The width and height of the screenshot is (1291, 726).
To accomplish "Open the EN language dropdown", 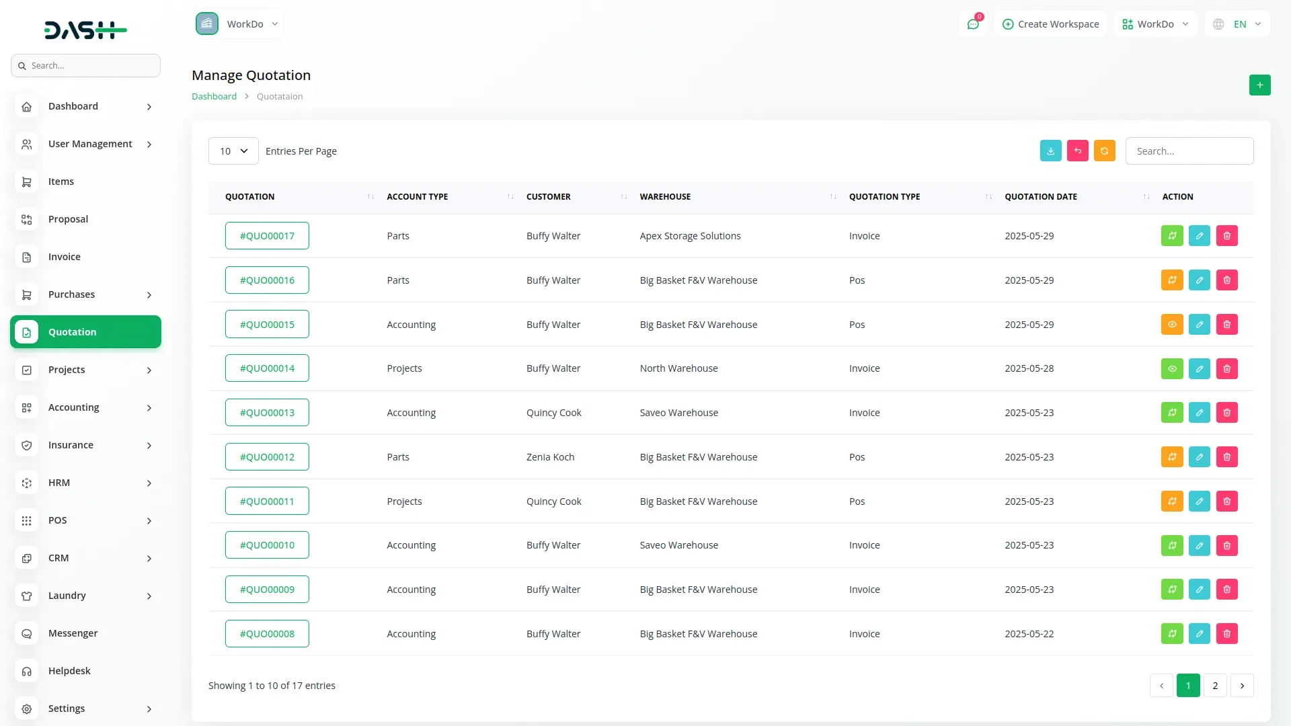I will (1237, 24).
